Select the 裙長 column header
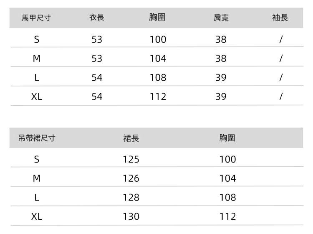313x234 pixels. [x=131, y=138]
